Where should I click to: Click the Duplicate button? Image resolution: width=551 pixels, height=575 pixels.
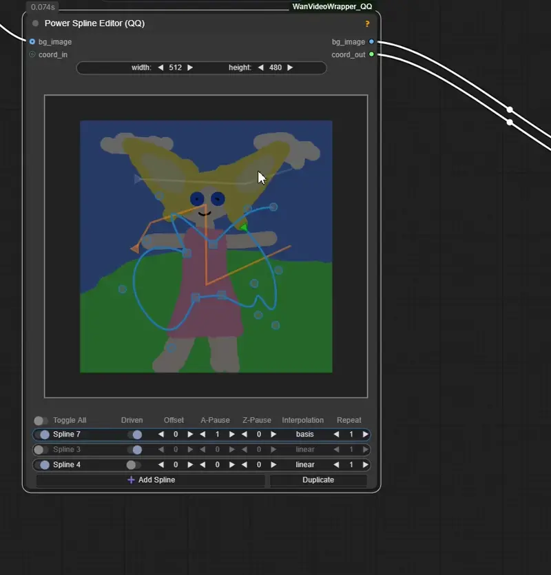(318, 480)
